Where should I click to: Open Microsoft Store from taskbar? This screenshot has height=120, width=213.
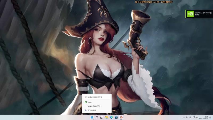tap(116, 117)
